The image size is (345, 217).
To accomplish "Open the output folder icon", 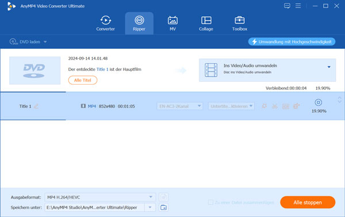I will pos(163,207).
